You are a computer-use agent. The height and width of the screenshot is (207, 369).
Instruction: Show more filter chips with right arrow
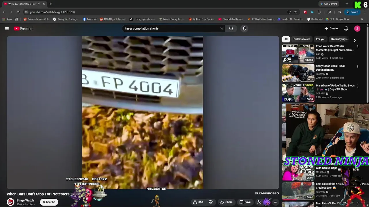coord(355,40)
